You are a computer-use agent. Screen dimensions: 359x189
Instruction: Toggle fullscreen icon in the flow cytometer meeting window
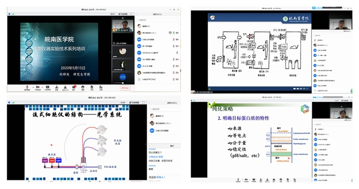143,102
